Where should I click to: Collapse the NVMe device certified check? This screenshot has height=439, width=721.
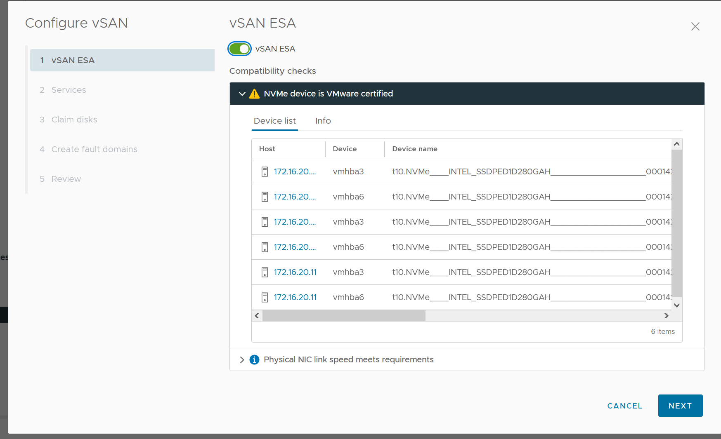click(242, 94)
